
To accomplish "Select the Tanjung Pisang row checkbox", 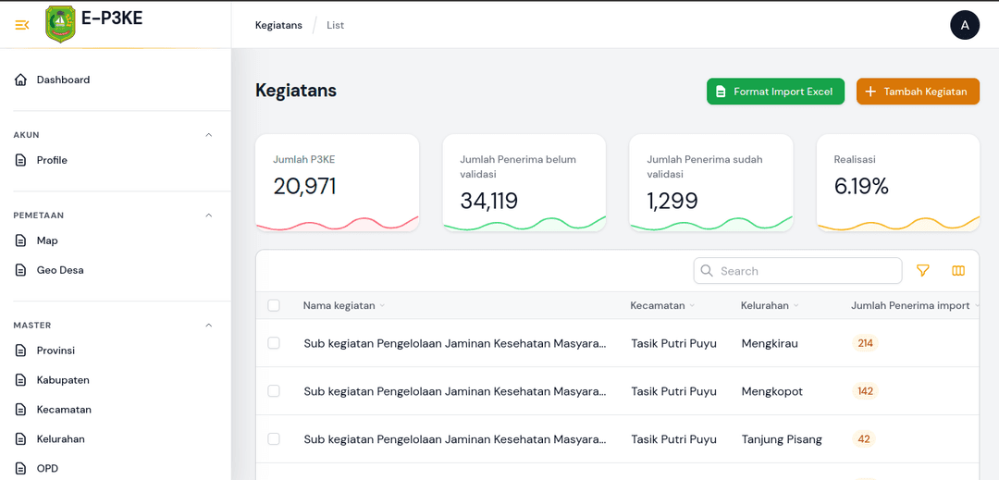I will (274, 439).
